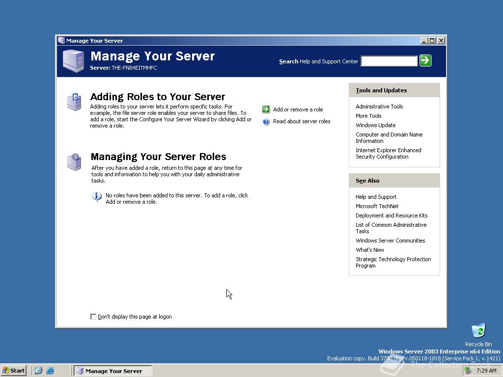Click the Show Desktop quick launch icon
The image size is (503, 377).
click(x=38, y=371)
